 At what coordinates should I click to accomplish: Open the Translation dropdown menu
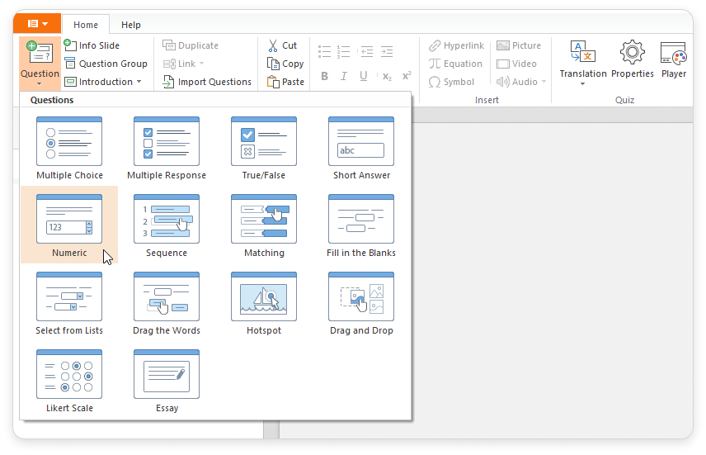tap(583, 63)
